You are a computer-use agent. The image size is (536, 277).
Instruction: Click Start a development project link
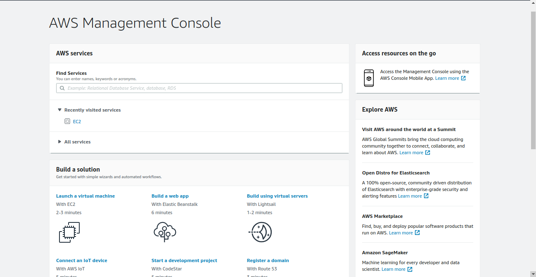coord(184,260)
